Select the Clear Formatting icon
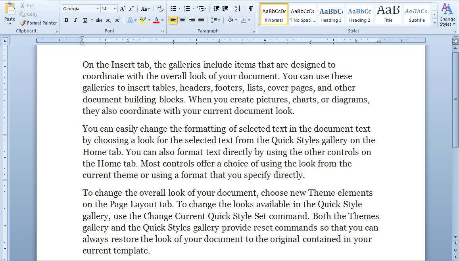Screen dimensions: 459x261 click(159, 8)
